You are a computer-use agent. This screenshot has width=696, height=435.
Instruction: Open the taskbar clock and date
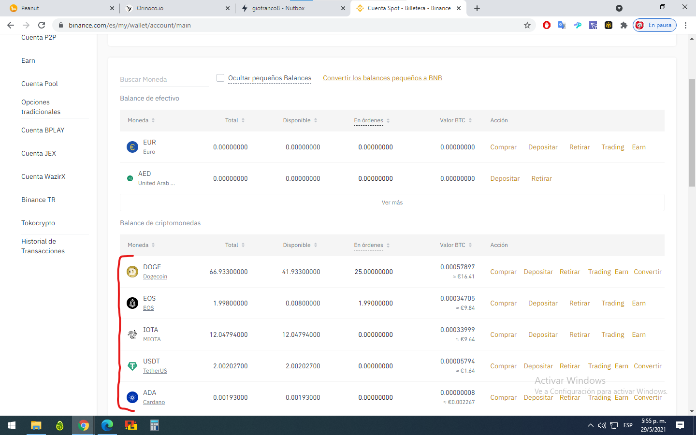coord(653,425)
